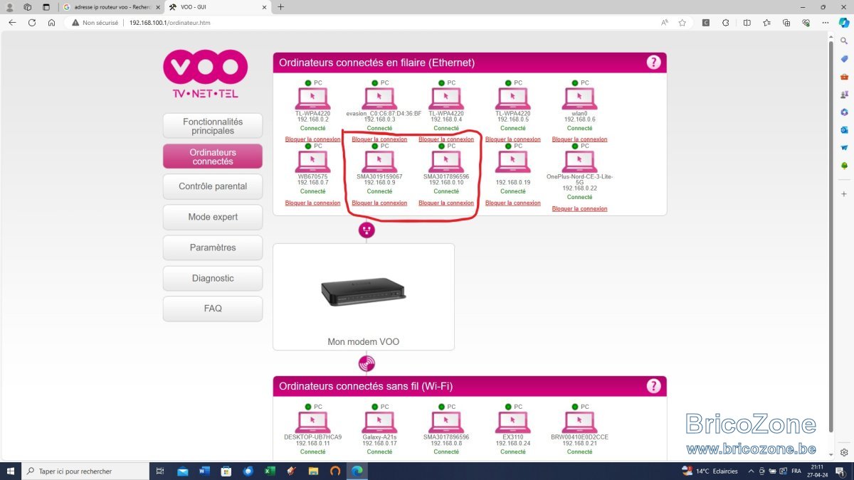This screenshot has height=480, width=854.
Task: Open Task View on the taskbar
Action: (160, 471)
